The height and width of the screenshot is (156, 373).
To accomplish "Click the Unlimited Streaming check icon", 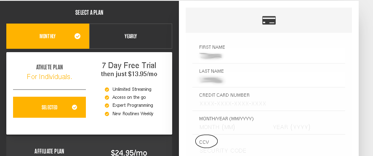I will (107, 90).
